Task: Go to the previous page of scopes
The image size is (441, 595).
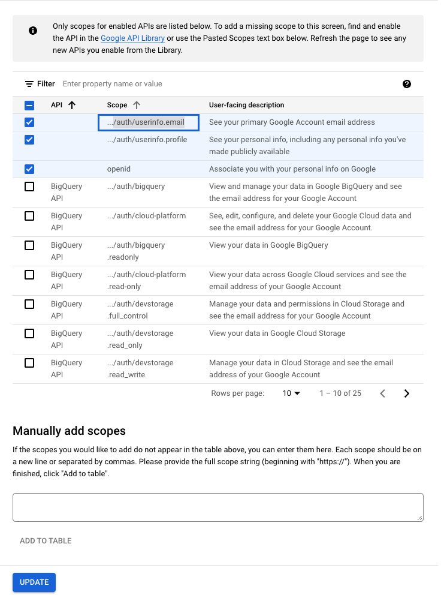Action: click(x=382, y=393)
